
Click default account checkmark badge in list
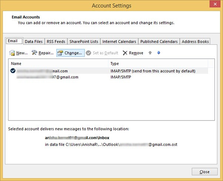[13, 71]
